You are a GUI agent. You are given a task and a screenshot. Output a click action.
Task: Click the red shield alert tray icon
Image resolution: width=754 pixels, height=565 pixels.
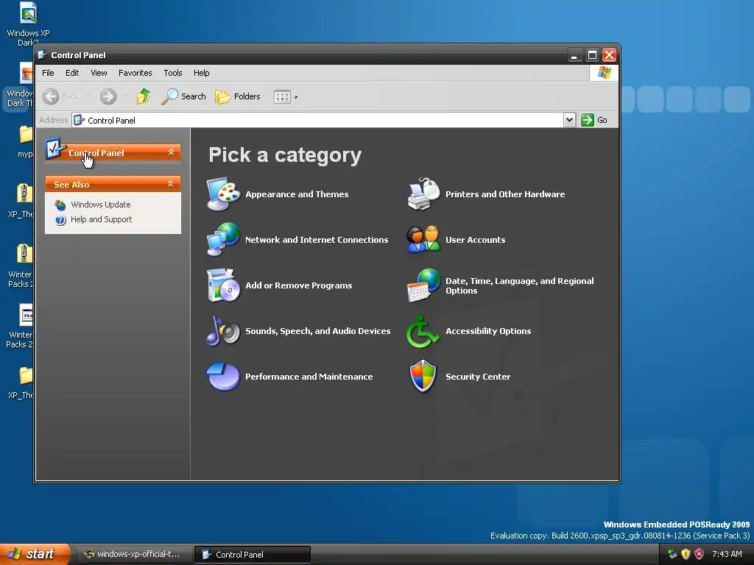700,554
